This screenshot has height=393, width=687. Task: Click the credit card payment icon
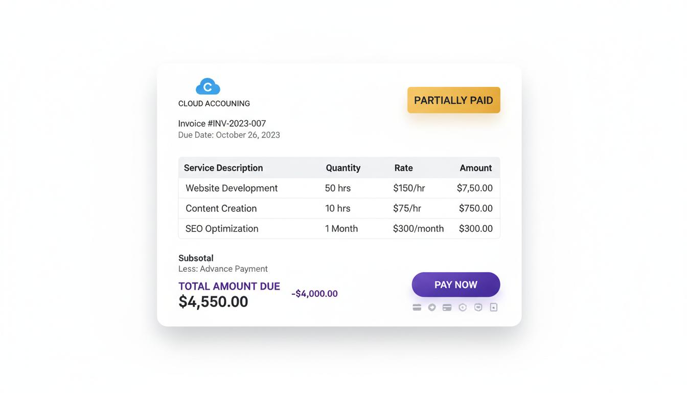[447, 308]
